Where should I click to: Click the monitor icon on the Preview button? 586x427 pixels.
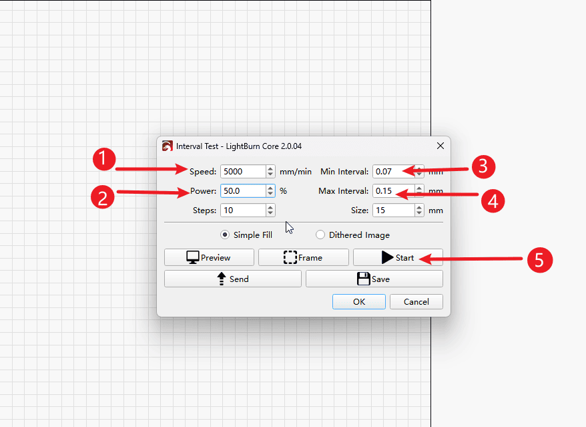[x=193, y=257]
